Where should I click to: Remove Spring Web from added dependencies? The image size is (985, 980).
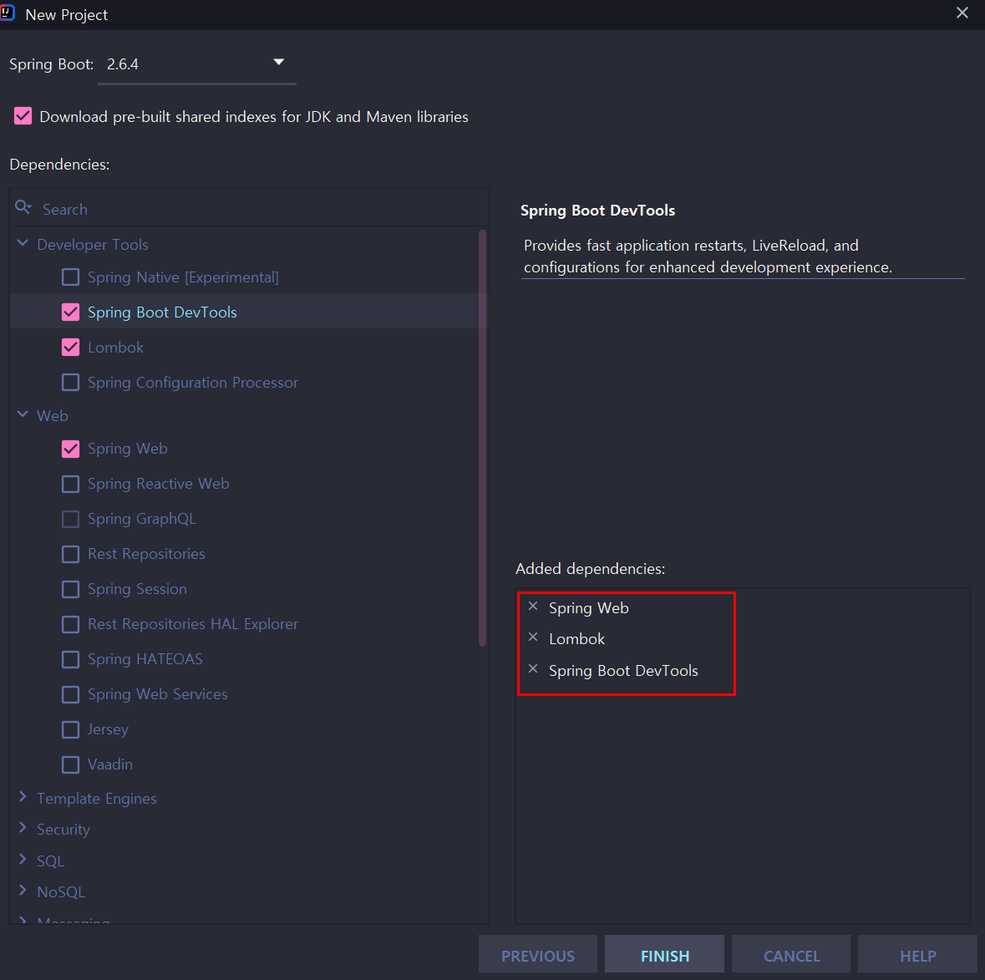coord(533,607)
